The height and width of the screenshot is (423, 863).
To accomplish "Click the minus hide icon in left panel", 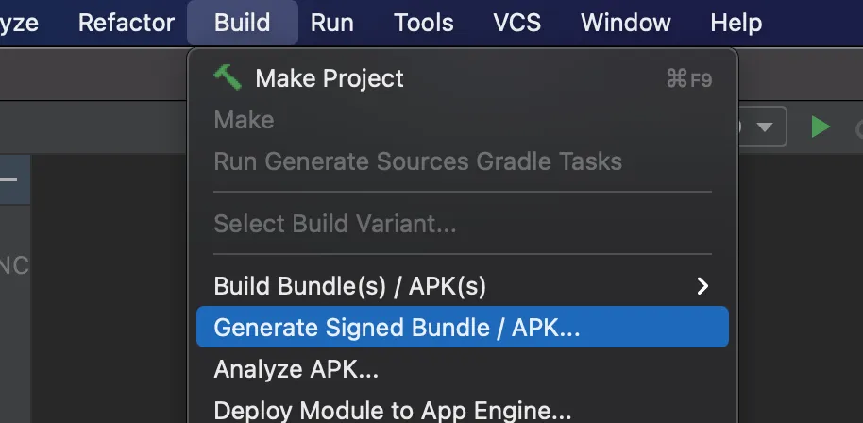I will [x=8, y=178].
